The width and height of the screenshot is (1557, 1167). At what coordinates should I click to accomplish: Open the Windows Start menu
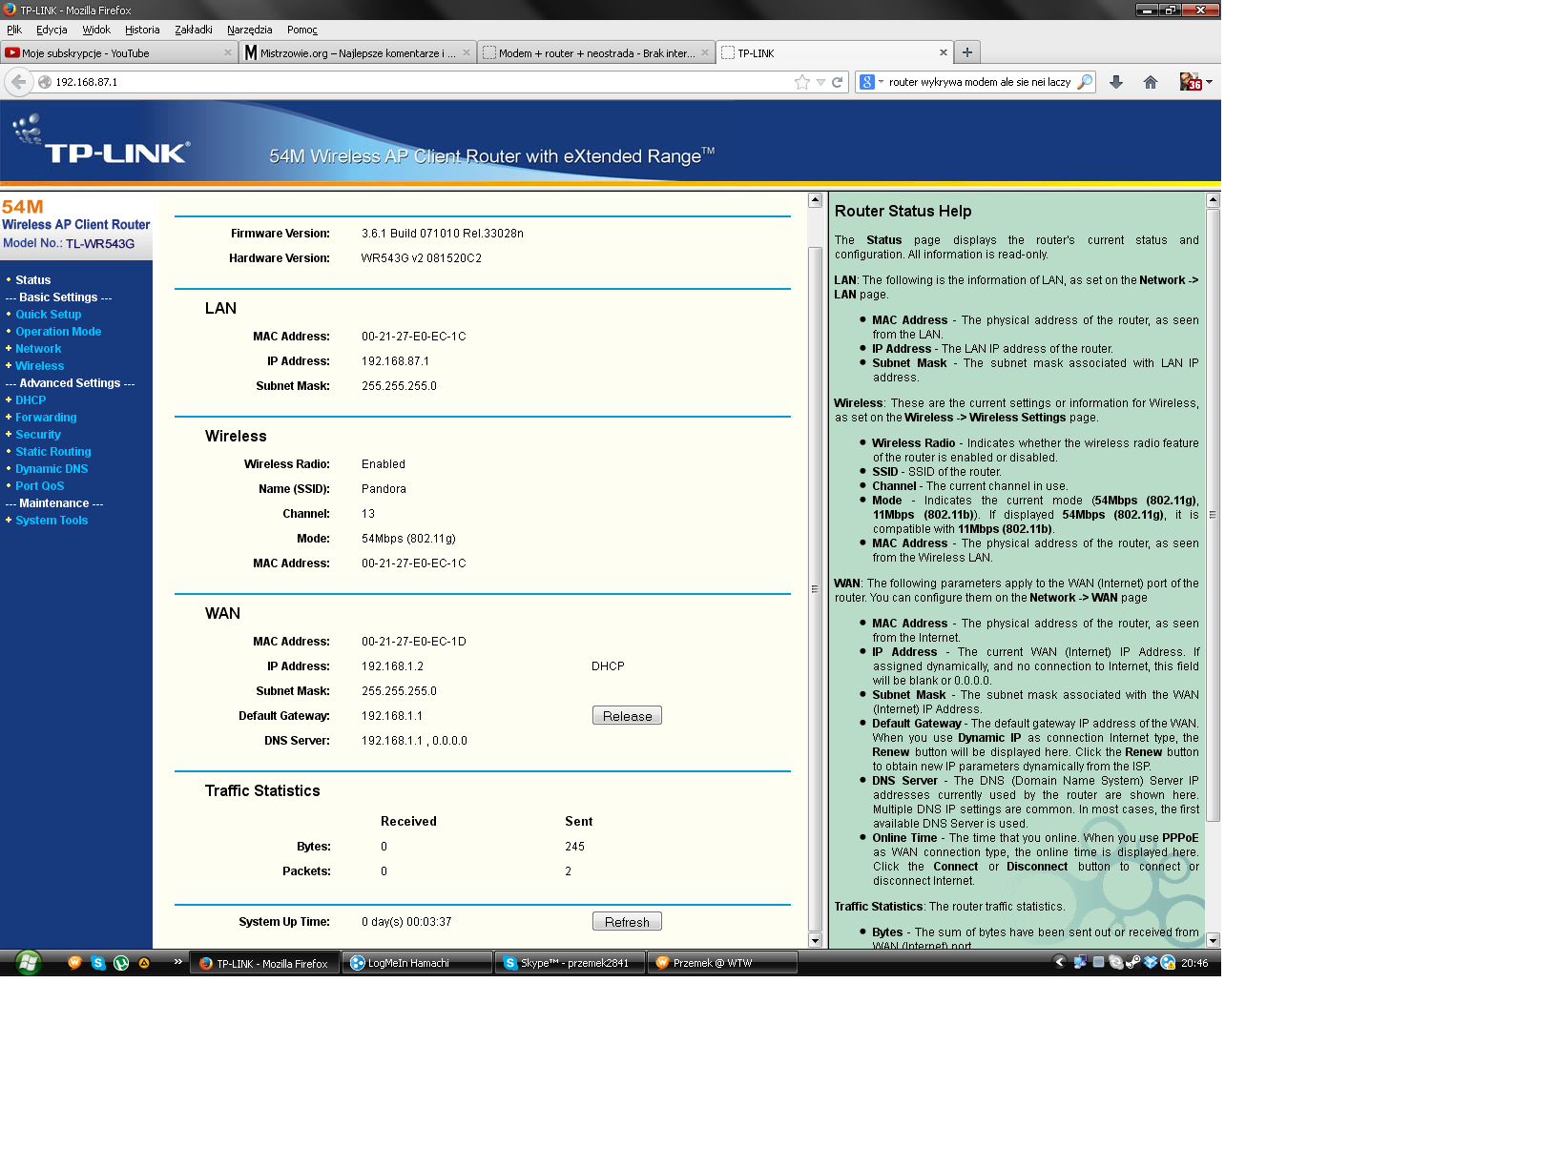click(27, 963)
